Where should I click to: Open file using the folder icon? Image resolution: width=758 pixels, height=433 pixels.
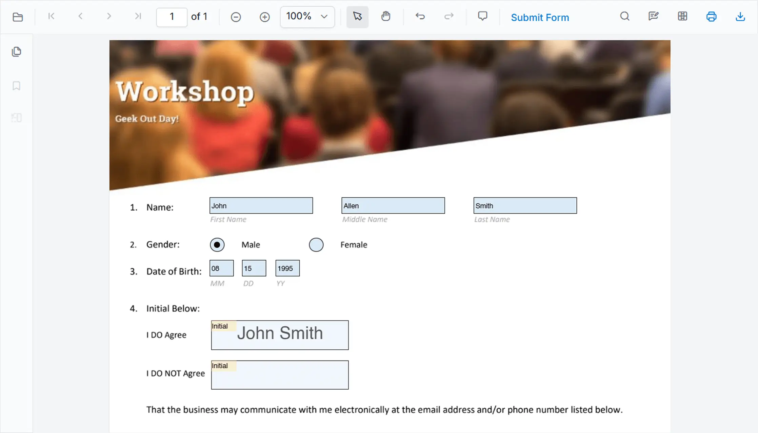(x=18, y=17)
